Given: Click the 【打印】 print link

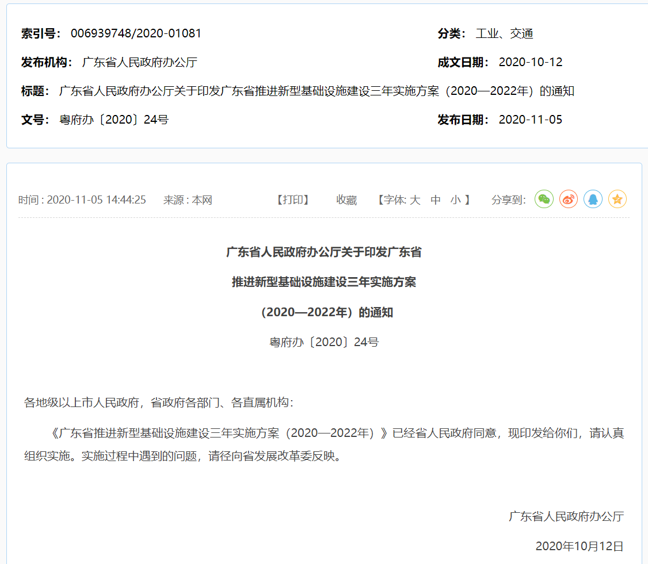Looking at the screenshot, I should (292, 200).
